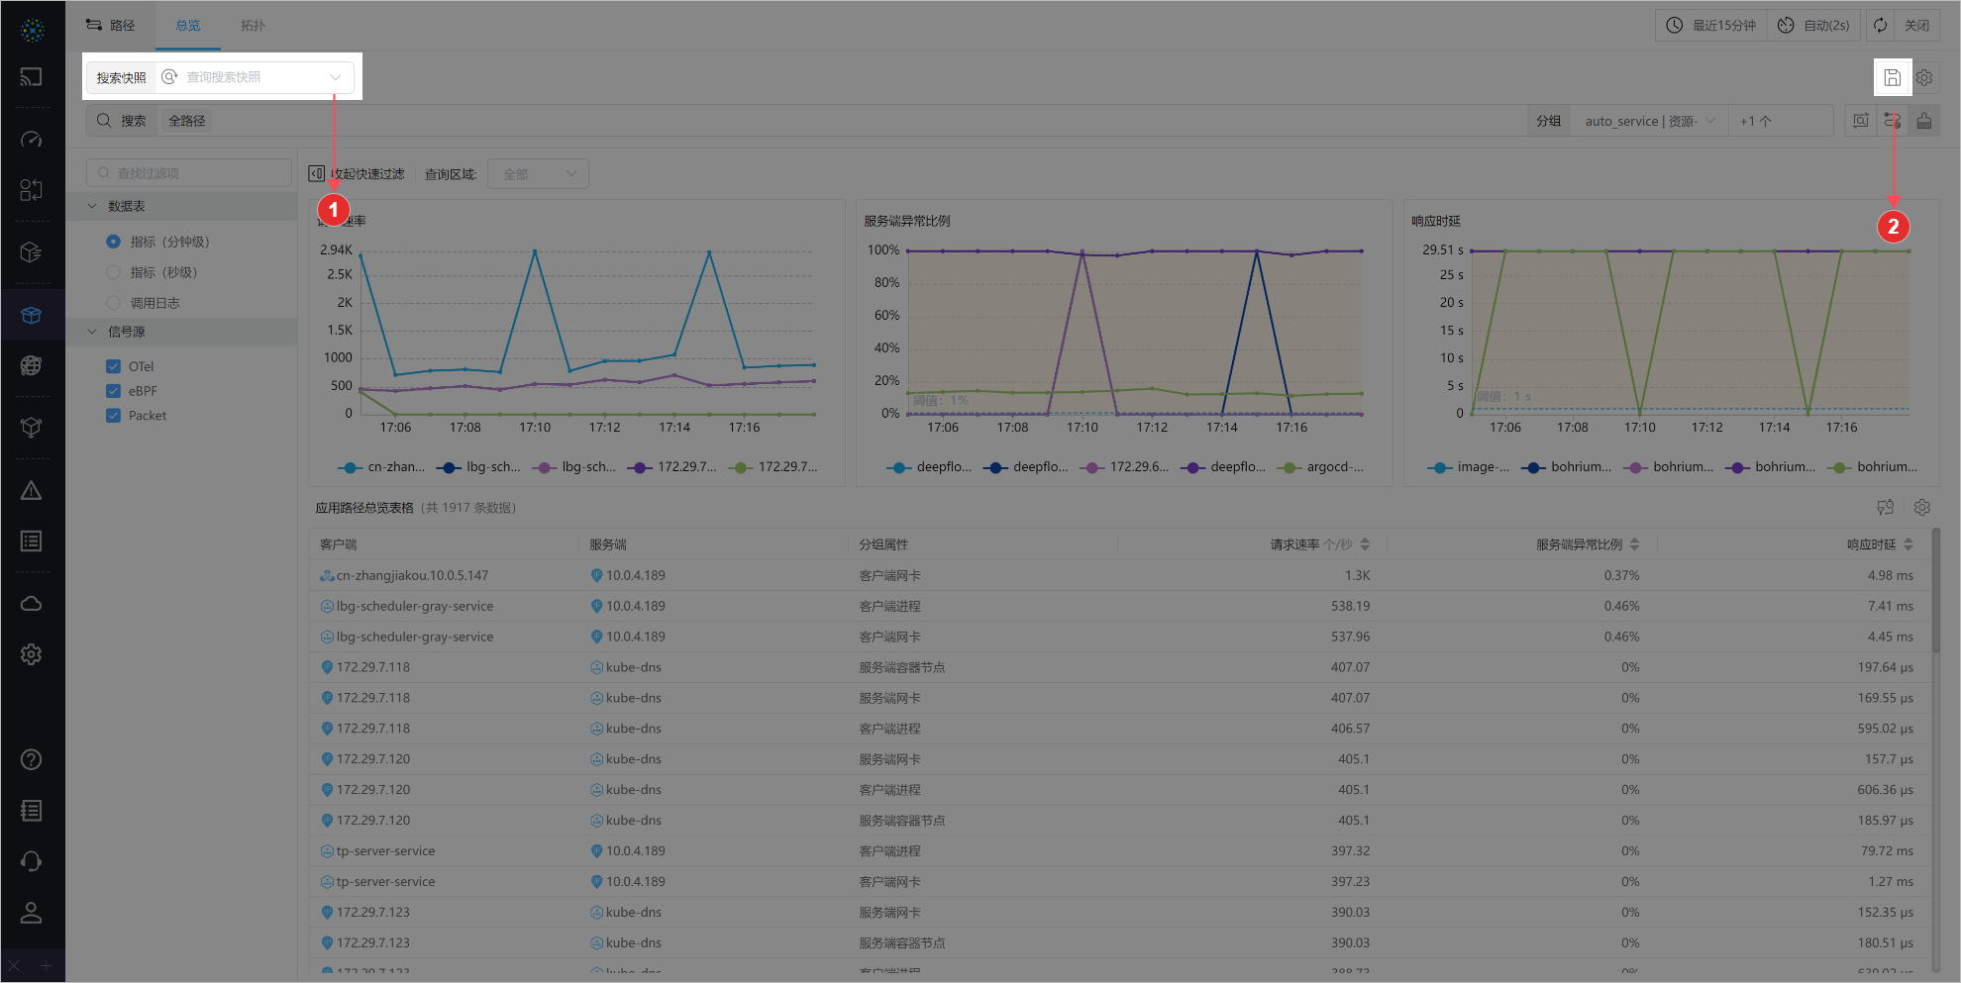
Task: Click the refresh icon in top bar
Action: click(1880, 26)
